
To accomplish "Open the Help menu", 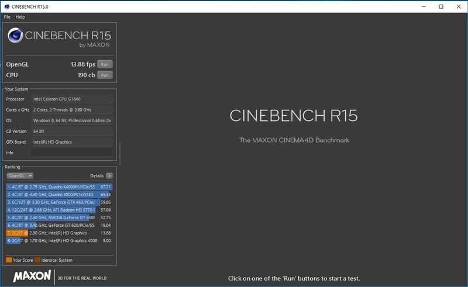I will [x=20, y=17].
